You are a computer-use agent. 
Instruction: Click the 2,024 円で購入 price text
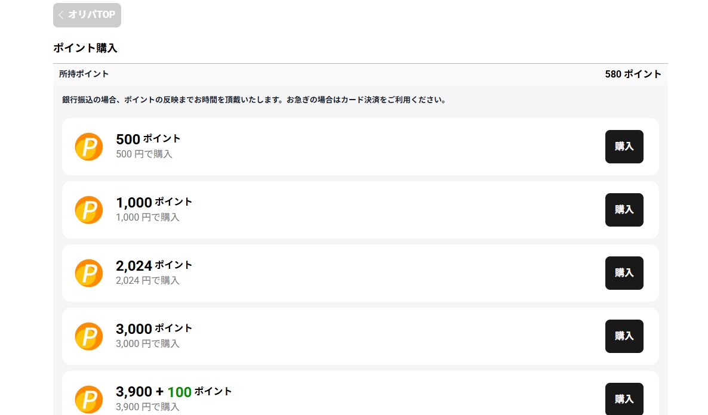pos(147,280)
